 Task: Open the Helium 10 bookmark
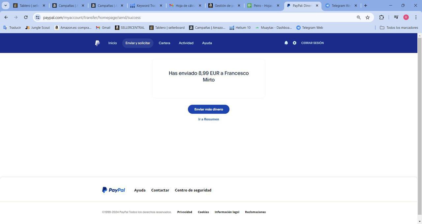click(x=240, y=28)
